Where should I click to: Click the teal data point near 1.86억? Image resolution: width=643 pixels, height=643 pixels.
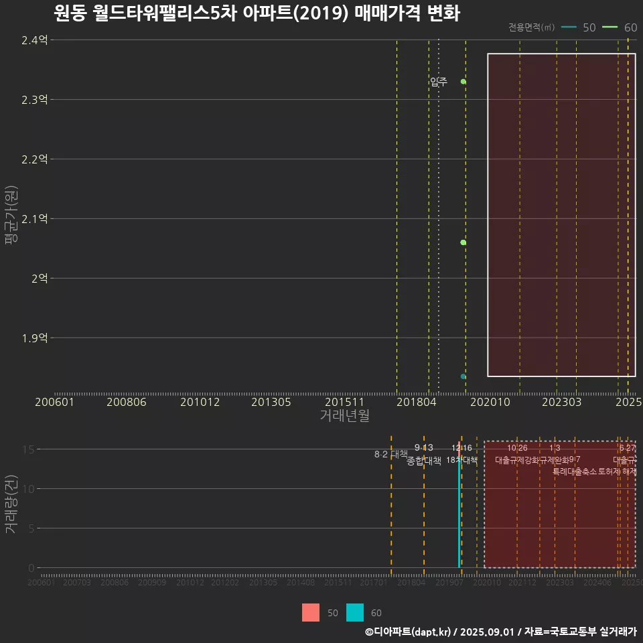(x=461, y=376)
